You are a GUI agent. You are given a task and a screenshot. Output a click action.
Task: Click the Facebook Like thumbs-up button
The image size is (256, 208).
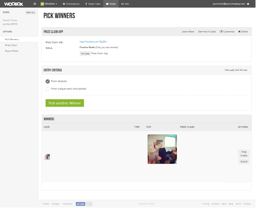coord(80,204)
